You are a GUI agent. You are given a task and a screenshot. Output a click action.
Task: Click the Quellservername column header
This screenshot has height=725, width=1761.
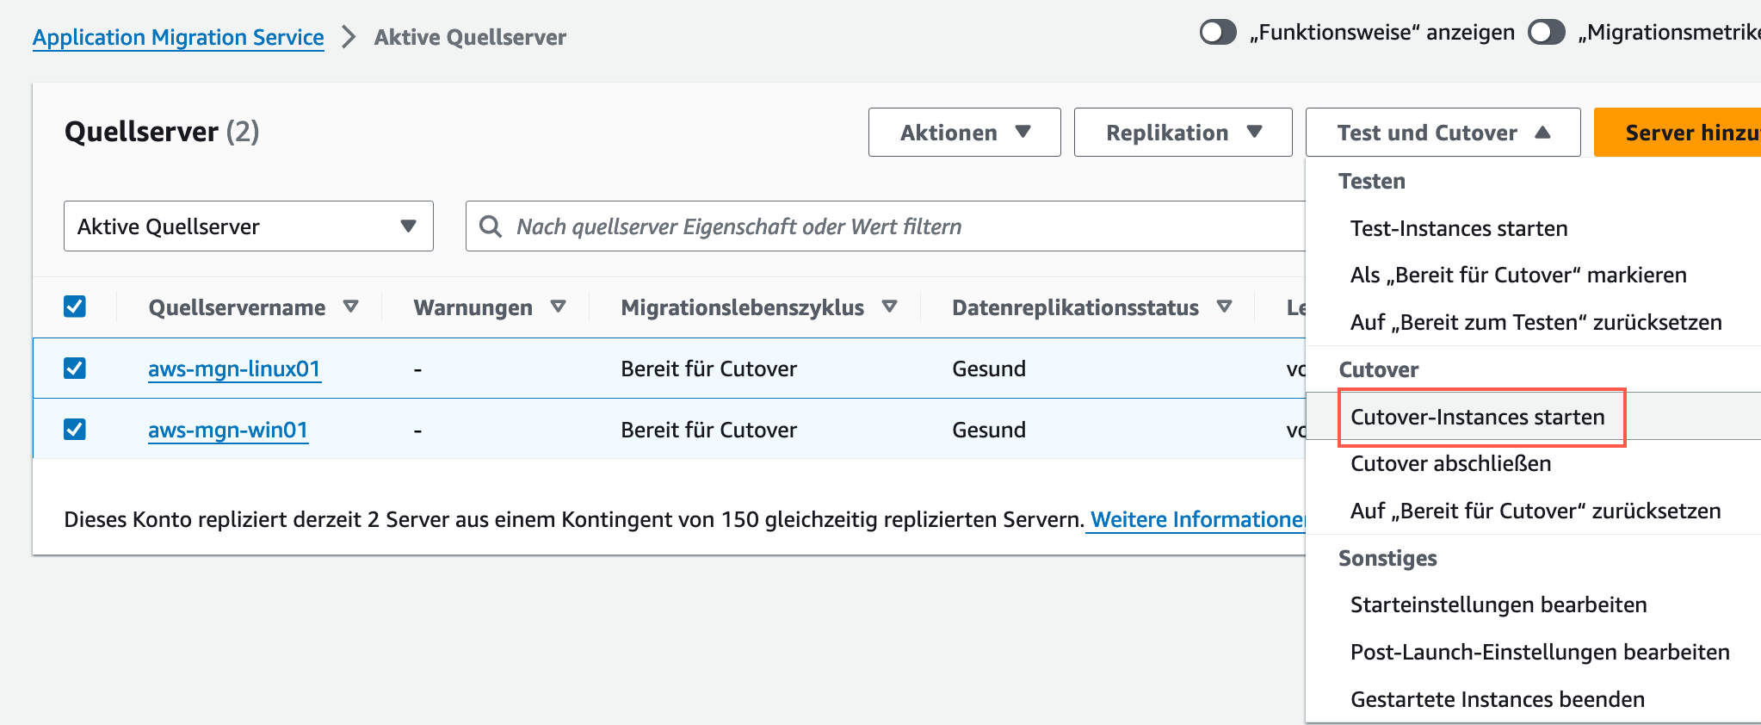237,307
